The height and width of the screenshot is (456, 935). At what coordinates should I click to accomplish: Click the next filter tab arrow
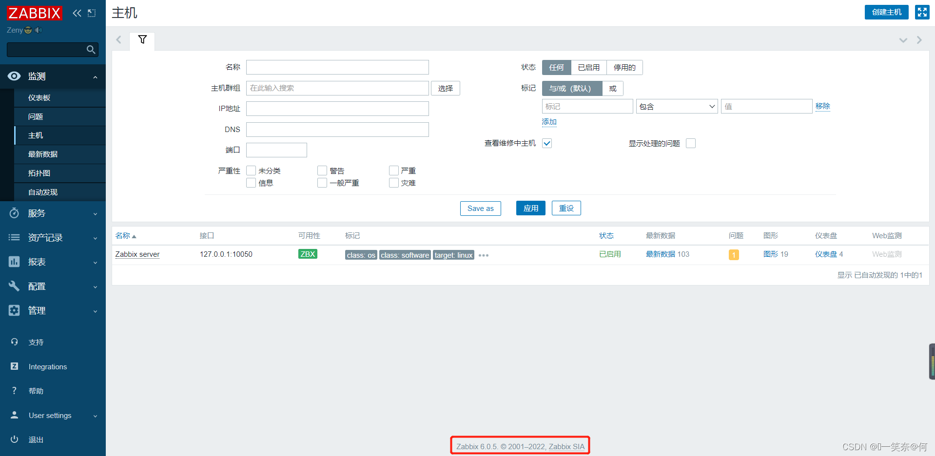tap(919, 40)
